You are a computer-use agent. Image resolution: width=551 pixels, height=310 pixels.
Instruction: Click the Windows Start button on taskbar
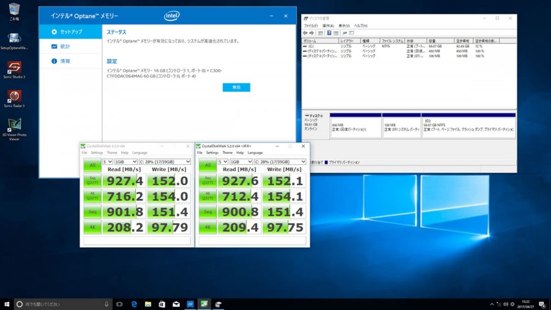click(7, 304)
